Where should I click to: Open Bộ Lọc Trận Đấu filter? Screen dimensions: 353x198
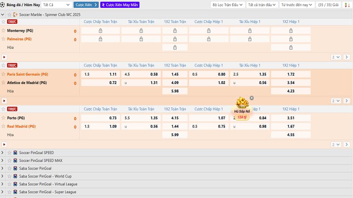(x=227, y=5)
